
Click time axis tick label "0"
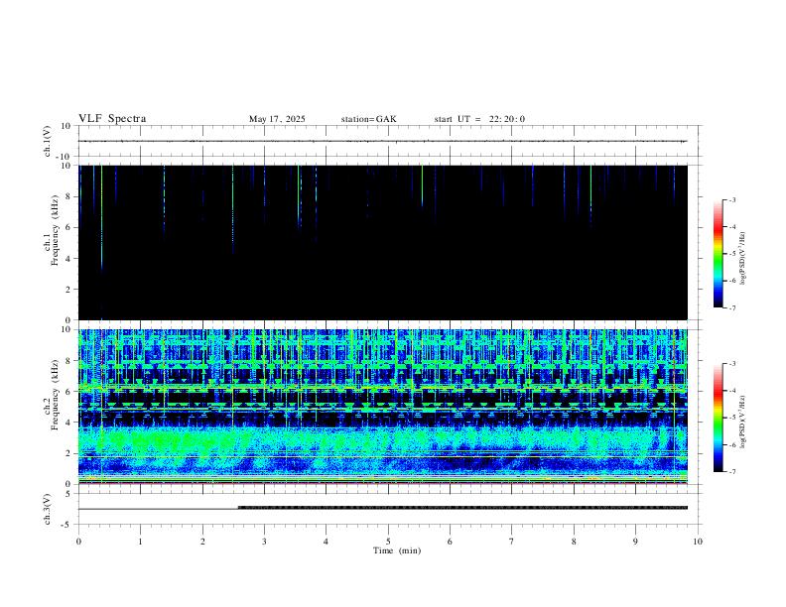78,542
